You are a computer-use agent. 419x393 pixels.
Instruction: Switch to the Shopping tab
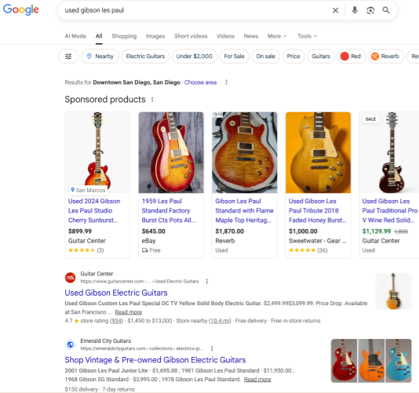tap(124, 36)
